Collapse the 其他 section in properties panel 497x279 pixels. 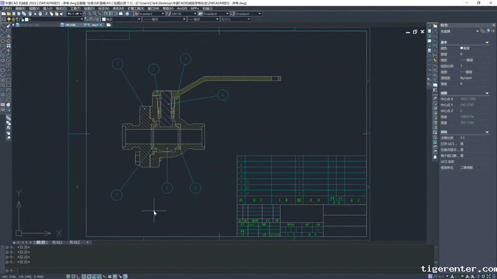[x=487, y=132]
